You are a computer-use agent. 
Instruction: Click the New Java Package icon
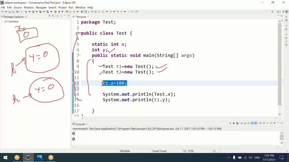55,12
